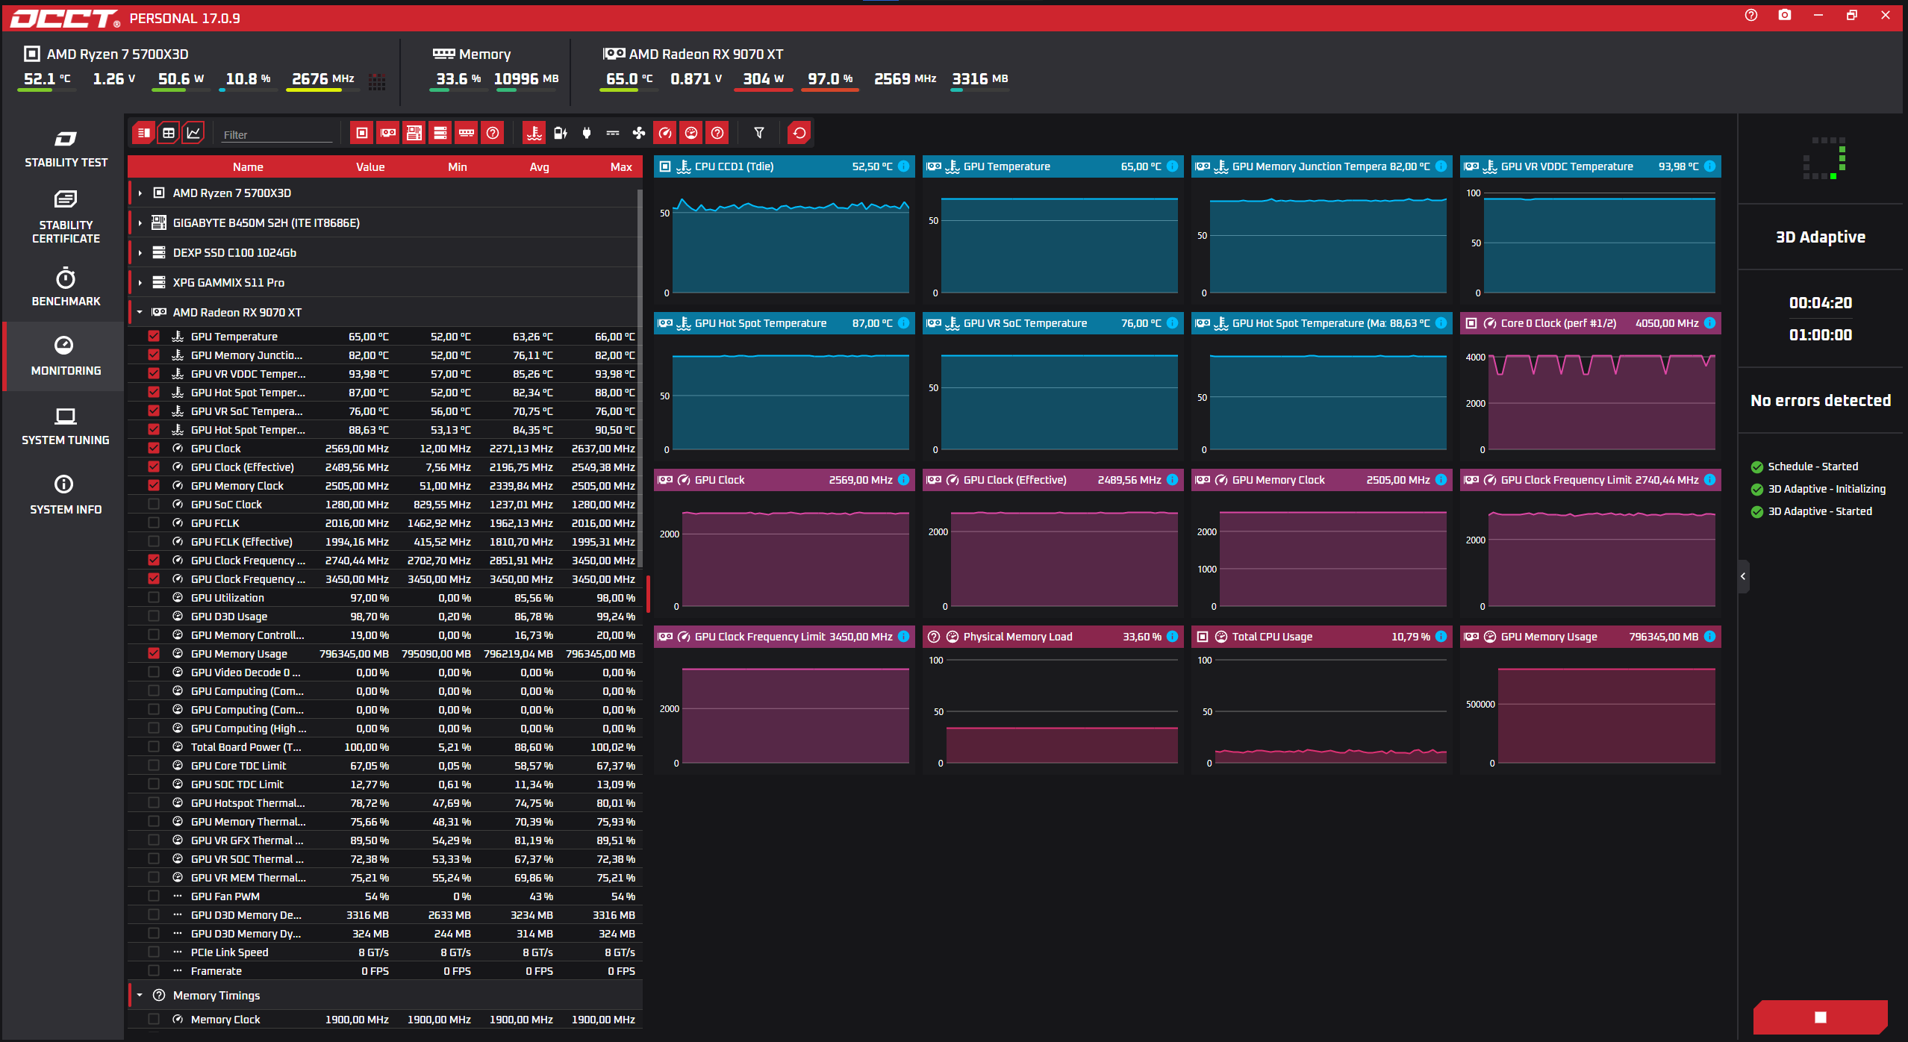Open the Benchmark section
The image size is (1908, 1042).
click(66, 287)
